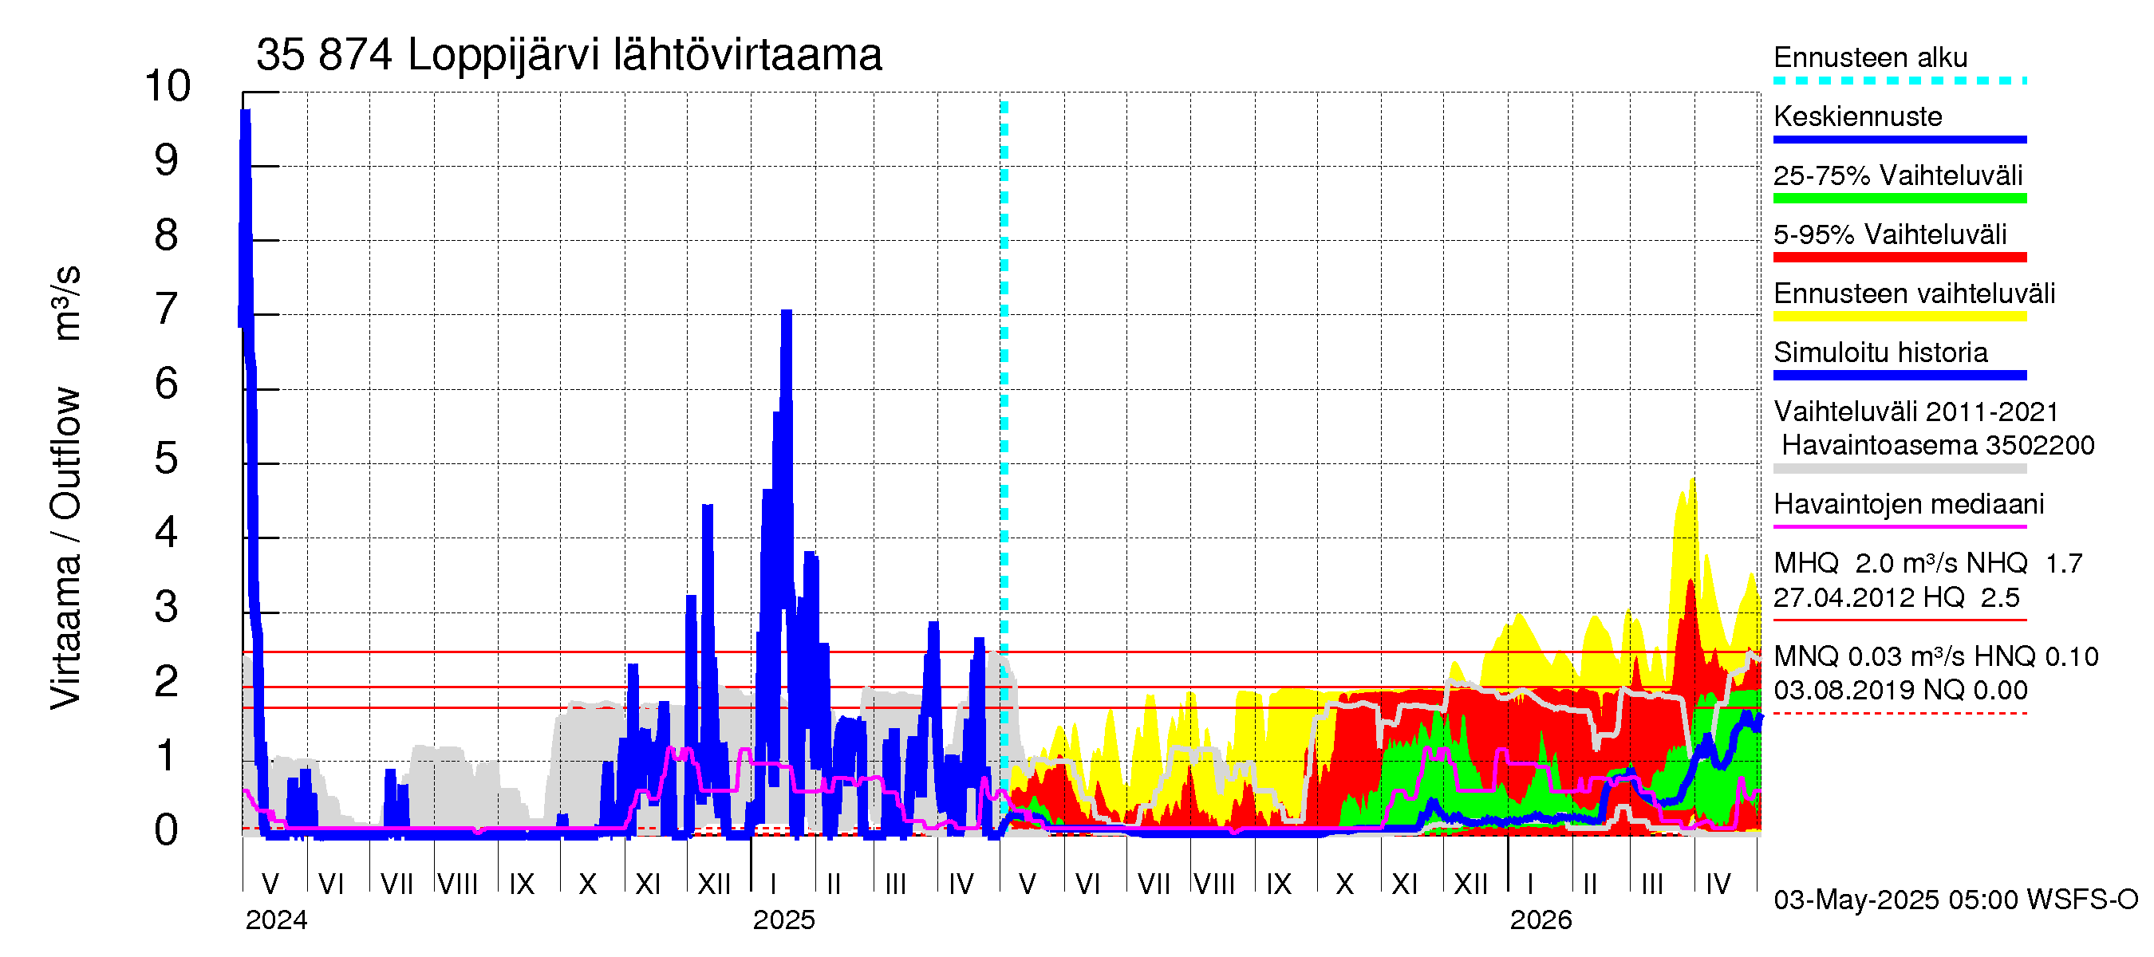Click the y-axis label 'Virtaama / Outflow'
Viewport: 2154px width, 957px height.
coord(65,549)
